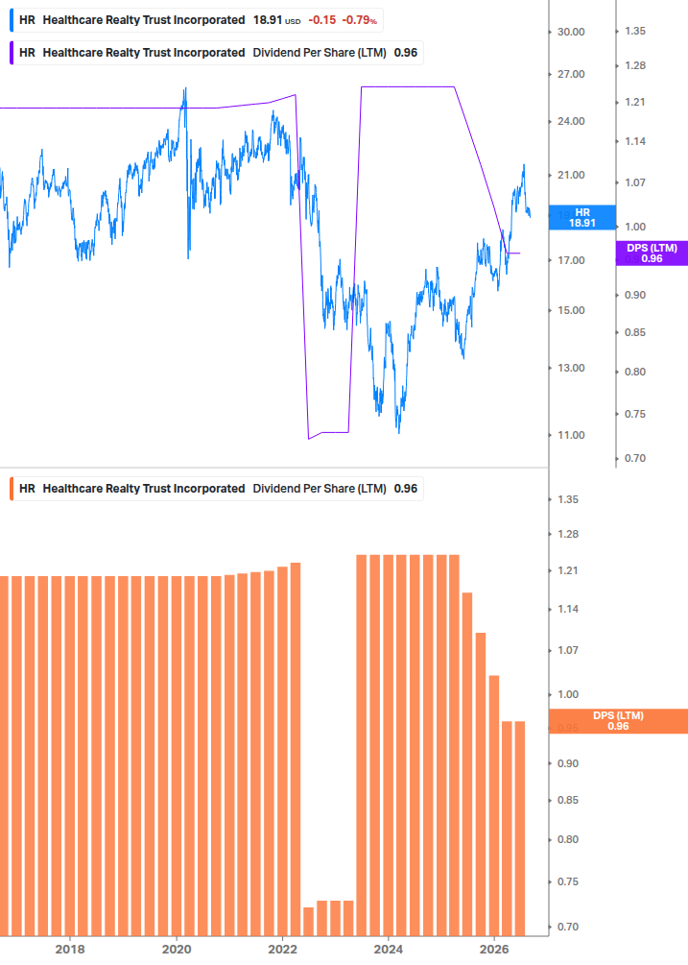
Task: Click the blue HR 18.91 price label
Action: tap(582, 217)
